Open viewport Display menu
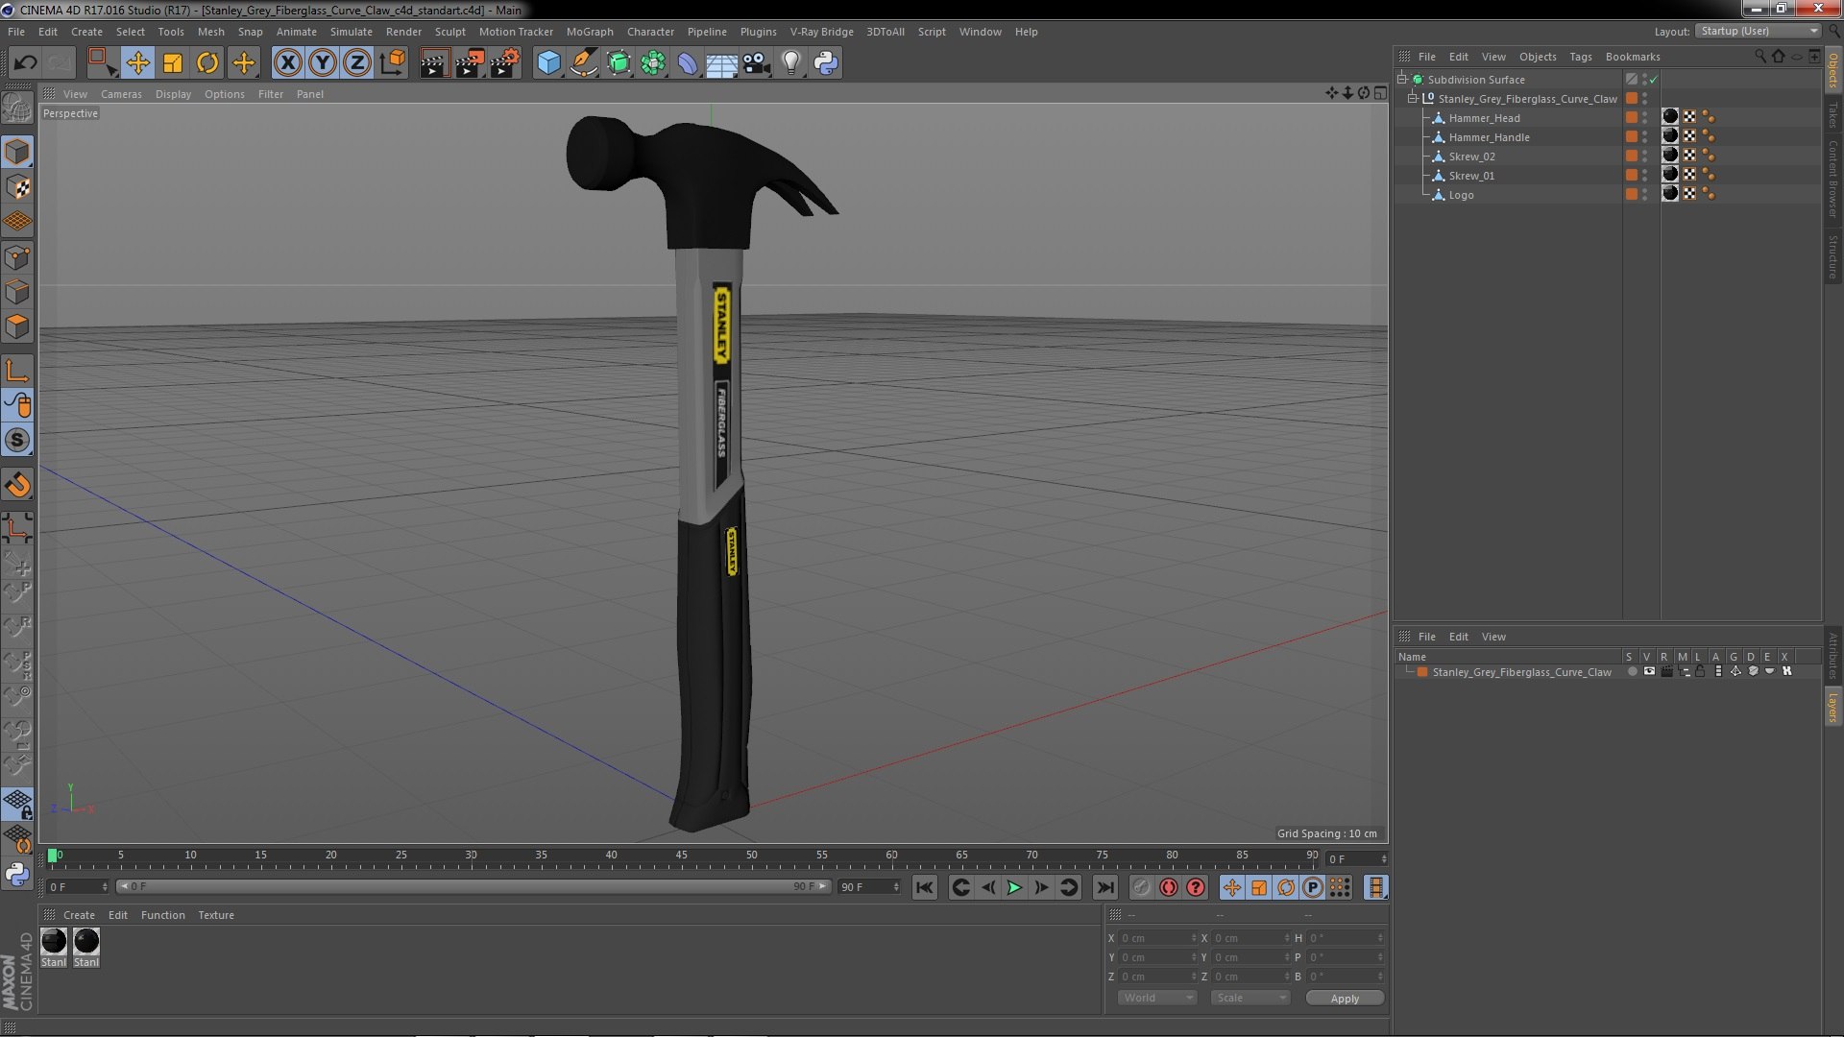The width and height of the screenshot is (1844, 1037). pyautogui.click(x=173, y=94)
